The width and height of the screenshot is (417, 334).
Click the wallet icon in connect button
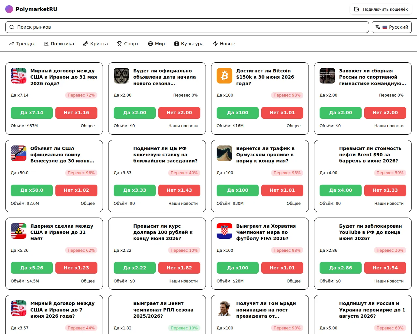[357, 9]
